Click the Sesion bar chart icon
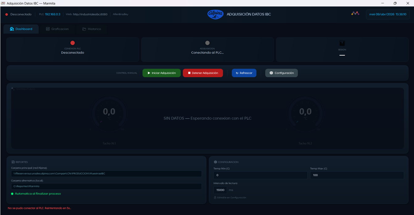414x215 pixels. (342, 43)
